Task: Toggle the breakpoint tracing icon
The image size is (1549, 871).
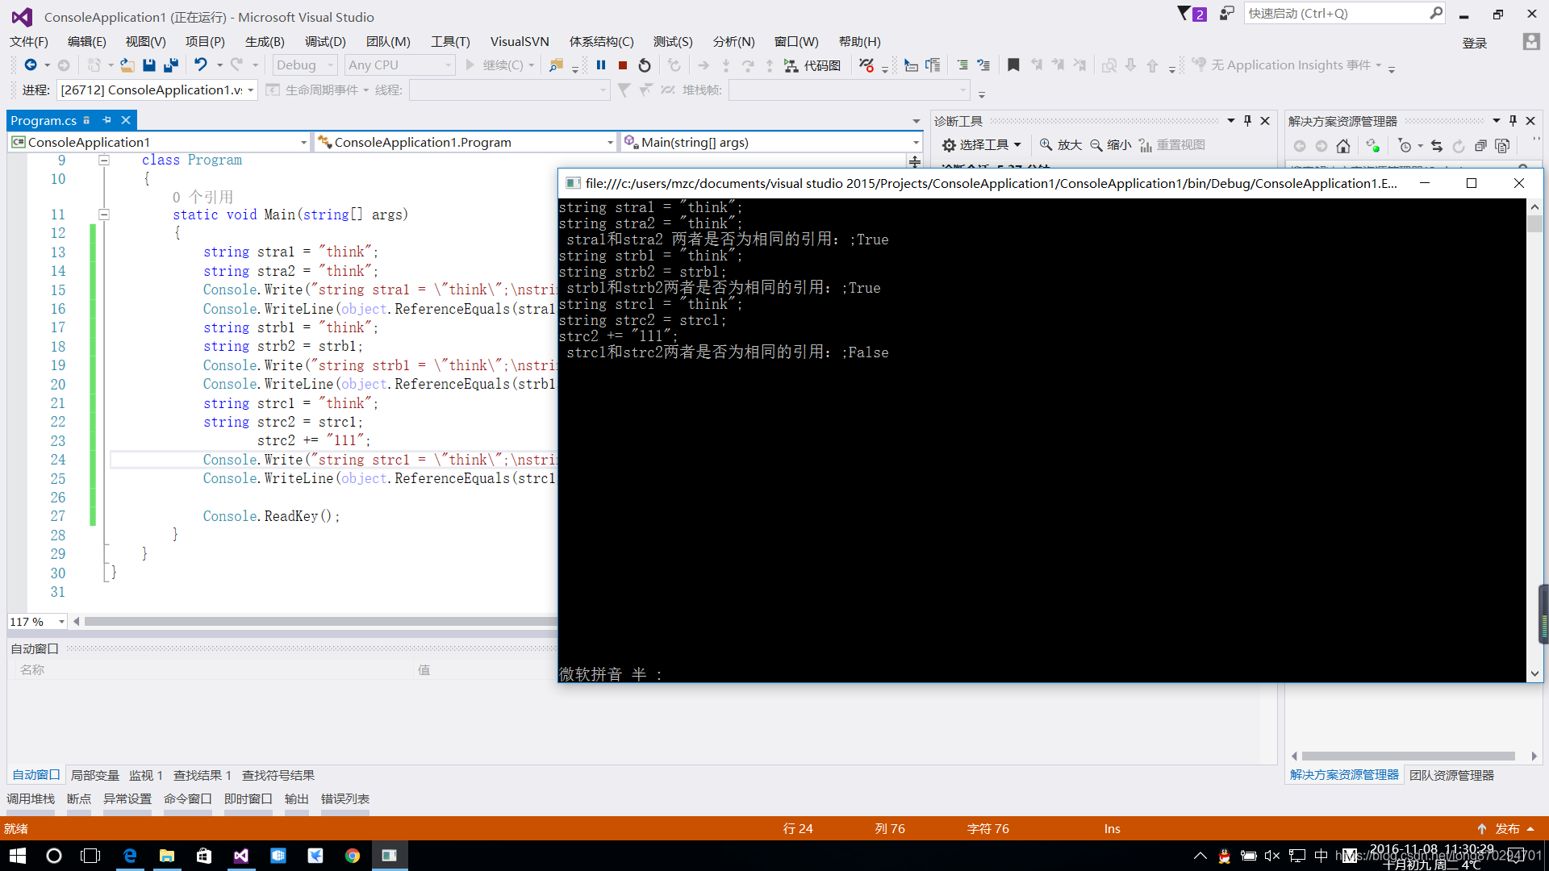Action: 866,65
